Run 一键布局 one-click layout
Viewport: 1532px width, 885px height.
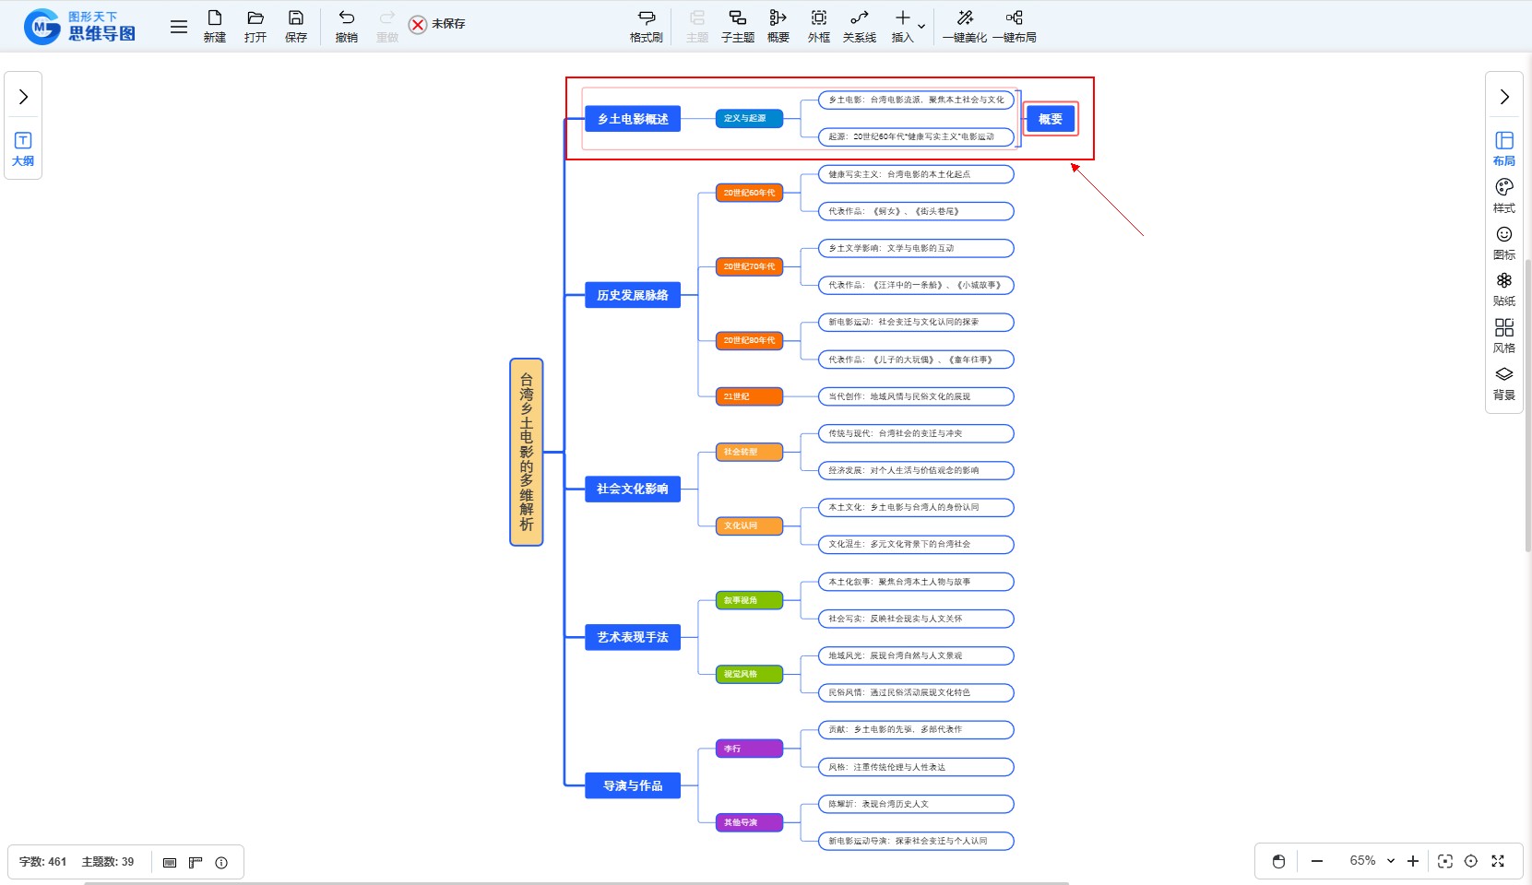1014,26
